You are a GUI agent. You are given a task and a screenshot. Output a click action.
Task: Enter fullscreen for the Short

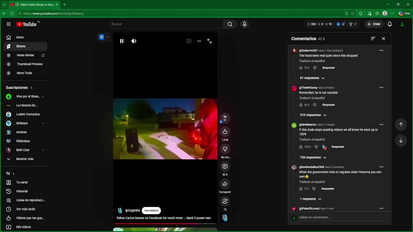click(x=209, y=41)
